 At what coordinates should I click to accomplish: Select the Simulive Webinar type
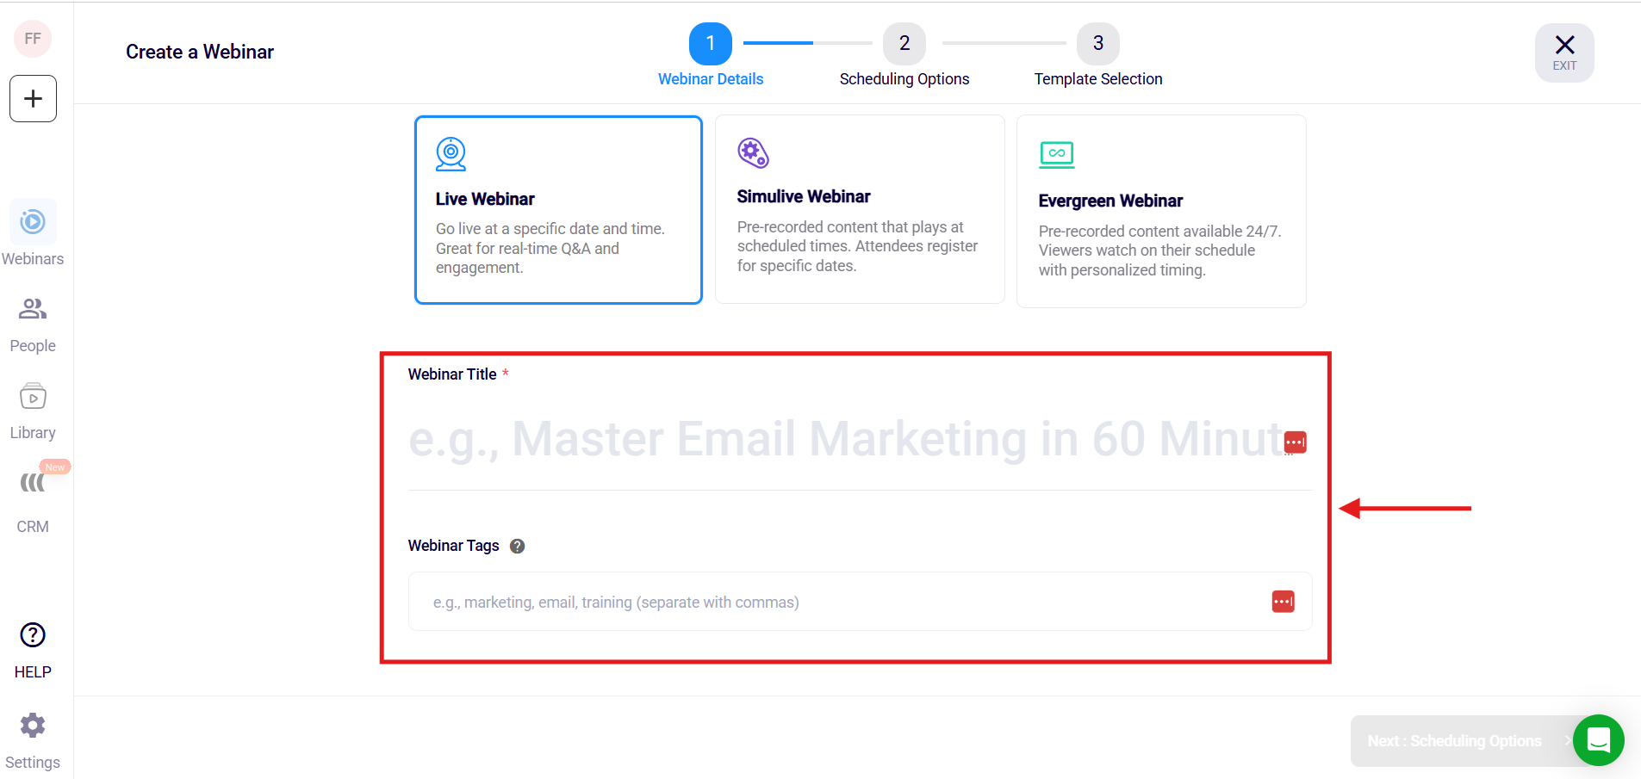pyautogui.click(x=859, y=209)
